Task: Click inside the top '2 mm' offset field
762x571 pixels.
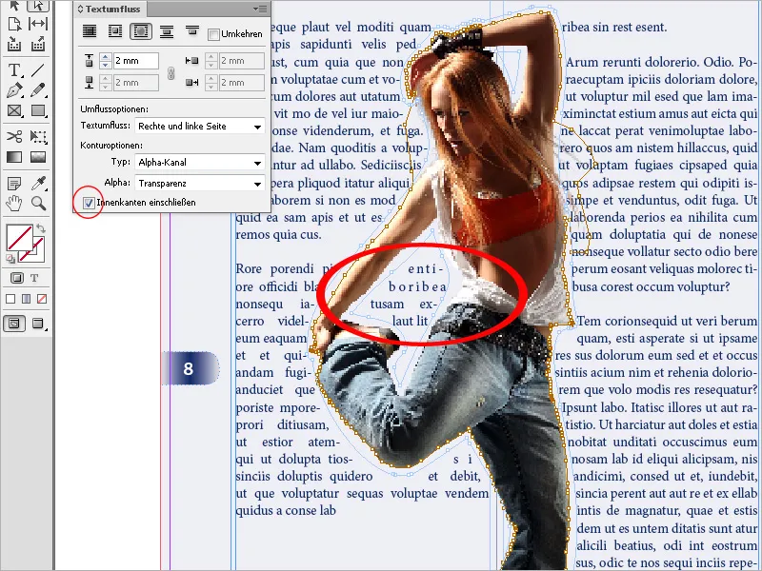Action: click(136, 59)
